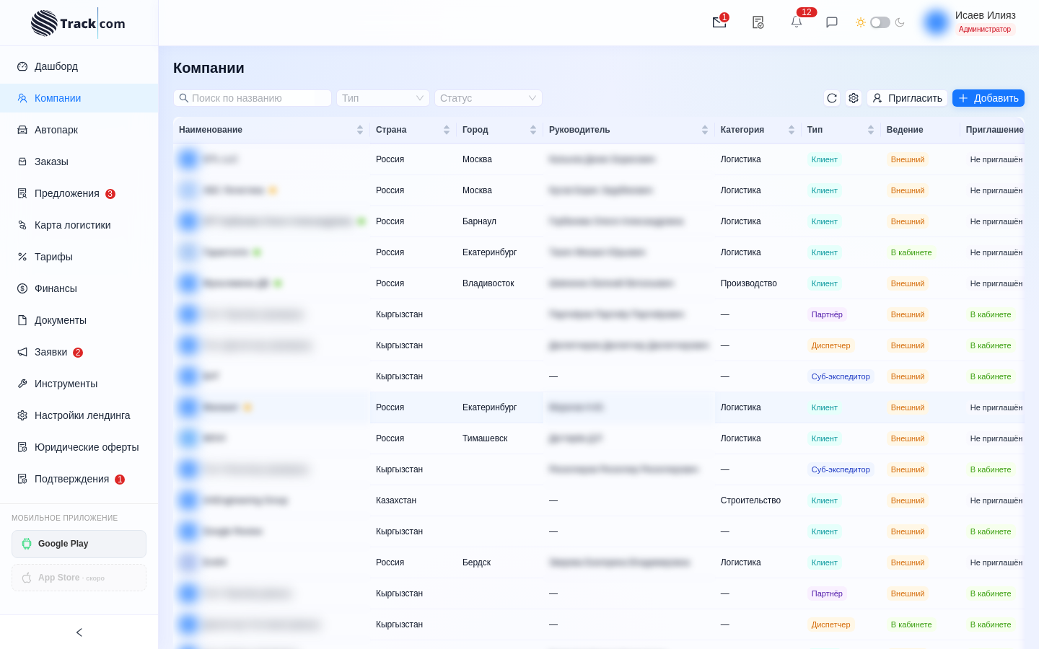Open the mail inbox icon
Viewport: 1039px width, 649px height.
coord(719,22)
